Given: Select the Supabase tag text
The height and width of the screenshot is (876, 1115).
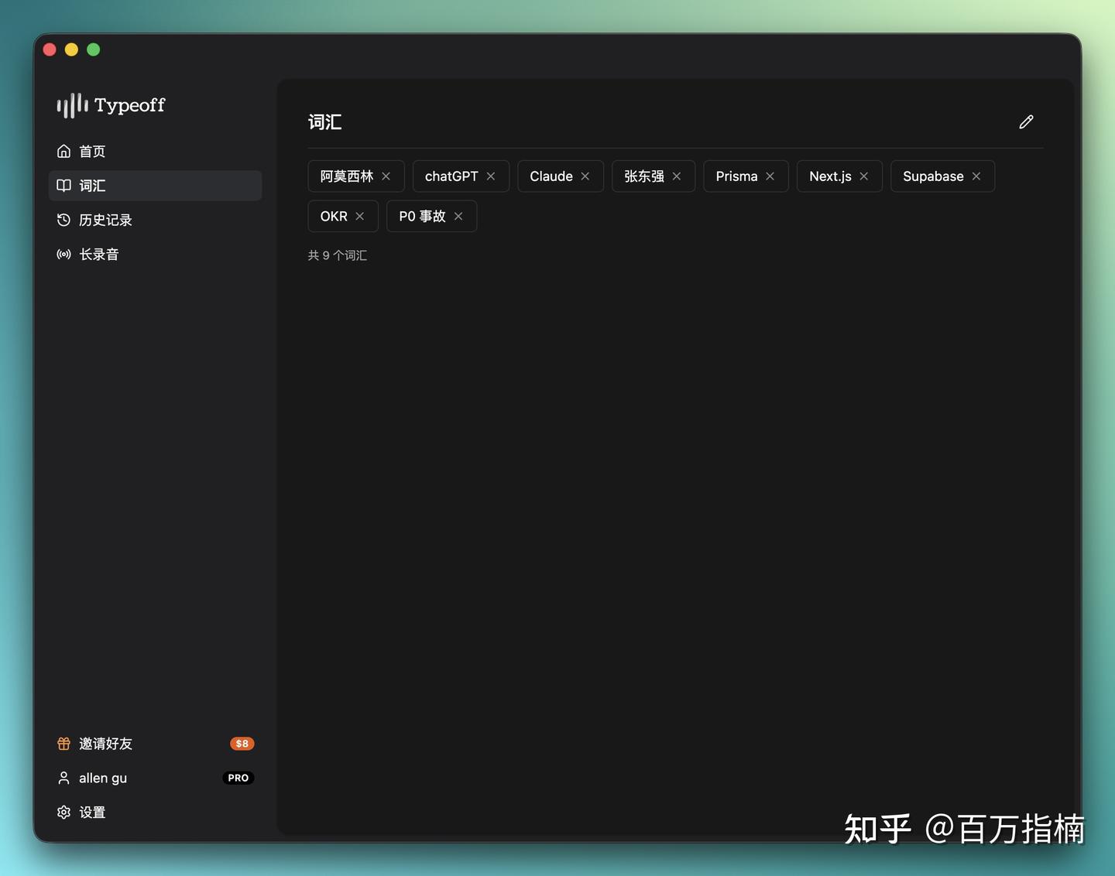Looking at the screenshot, I should (933, 176).
